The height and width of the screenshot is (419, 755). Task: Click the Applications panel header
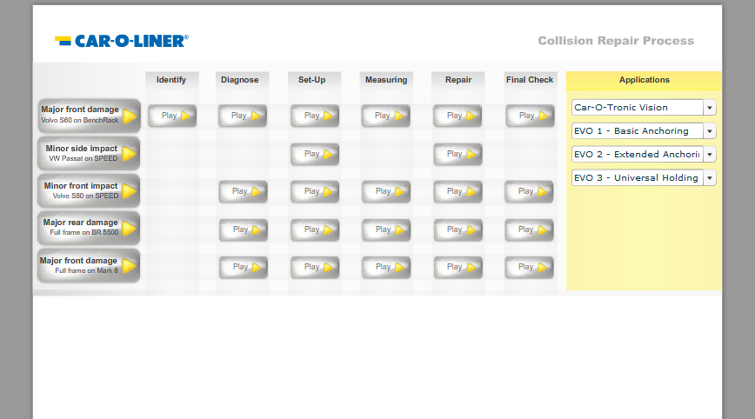(644, 80)
